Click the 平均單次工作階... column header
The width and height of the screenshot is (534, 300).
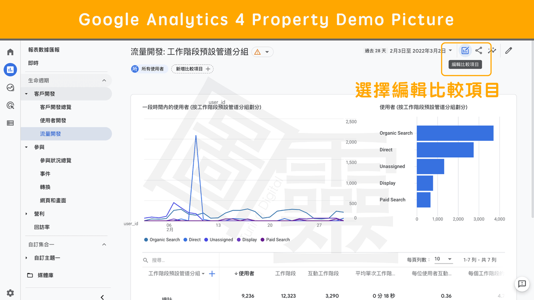tap(375, 274)
